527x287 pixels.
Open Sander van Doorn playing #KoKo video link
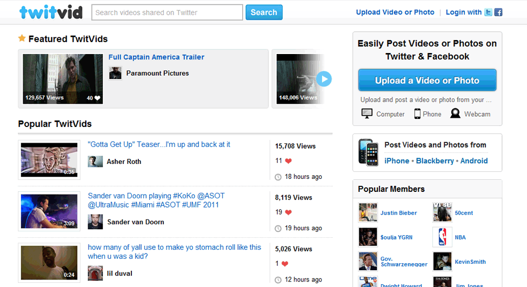point(156,201)
